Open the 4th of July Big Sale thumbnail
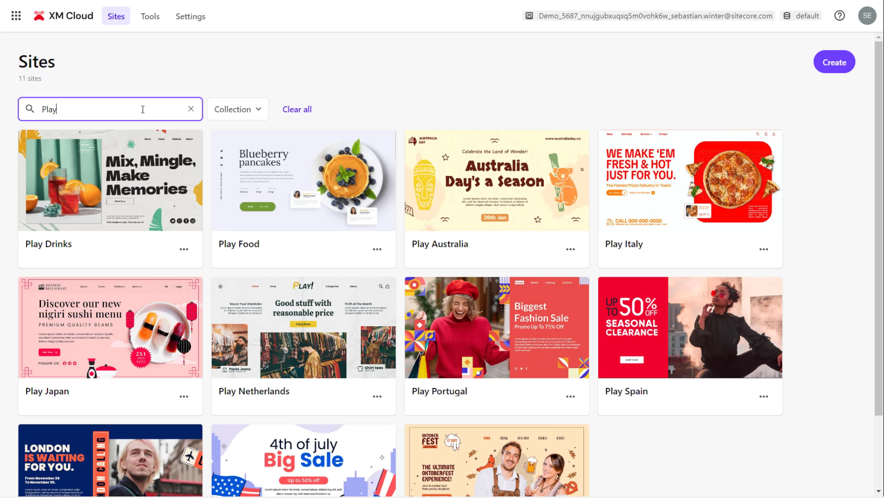The image size is (884, 498). 304,460
